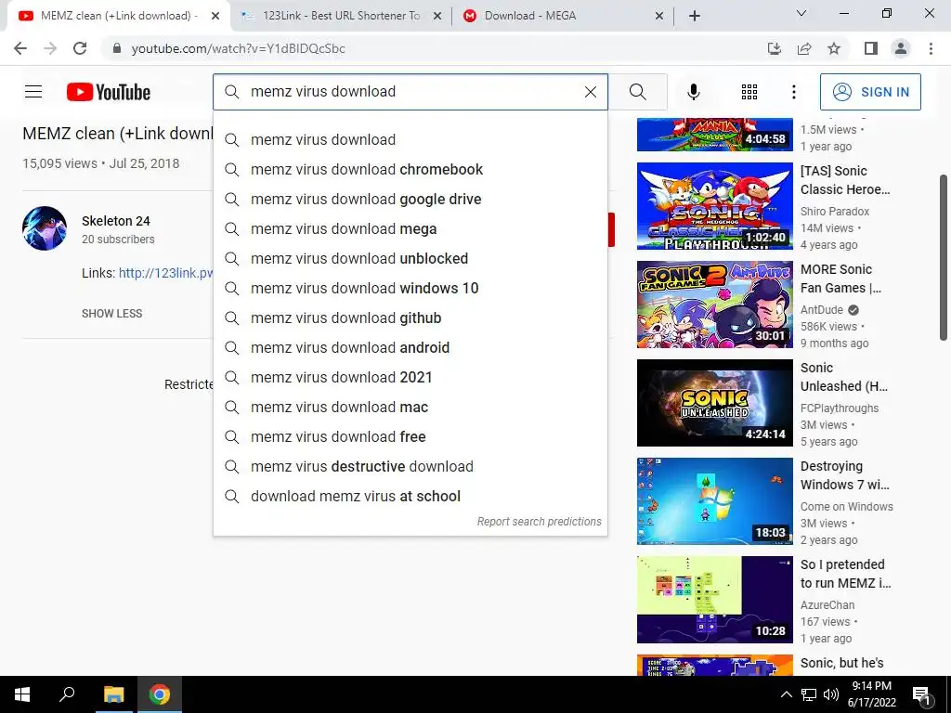The image size is (951, 713).
Task: Open the volume tray icon
Action: click(x=831, y=694)
